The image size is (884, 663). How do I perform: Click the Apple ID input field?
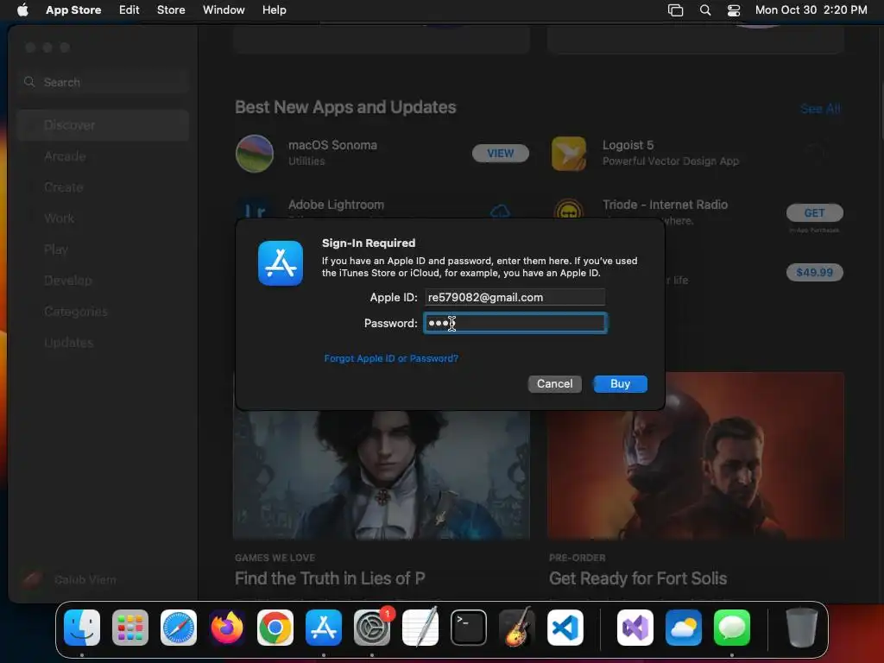[x=515, y=297]
